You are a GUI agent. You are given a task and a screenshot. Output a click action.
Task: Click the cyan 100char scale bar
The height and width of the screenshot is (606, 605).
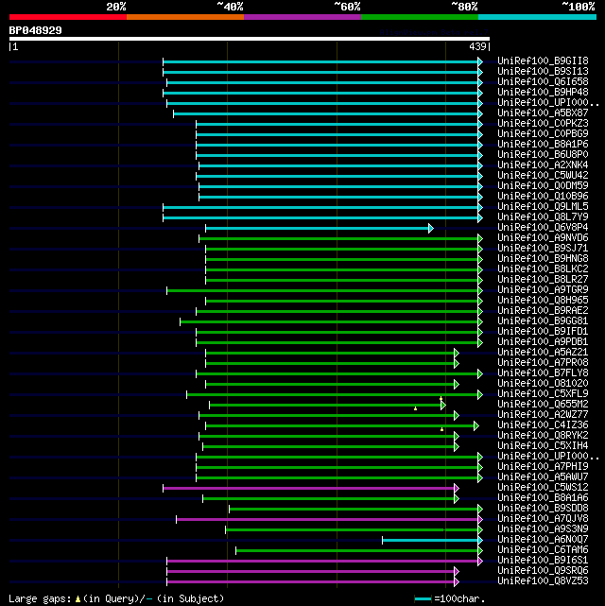coord(423,599)
